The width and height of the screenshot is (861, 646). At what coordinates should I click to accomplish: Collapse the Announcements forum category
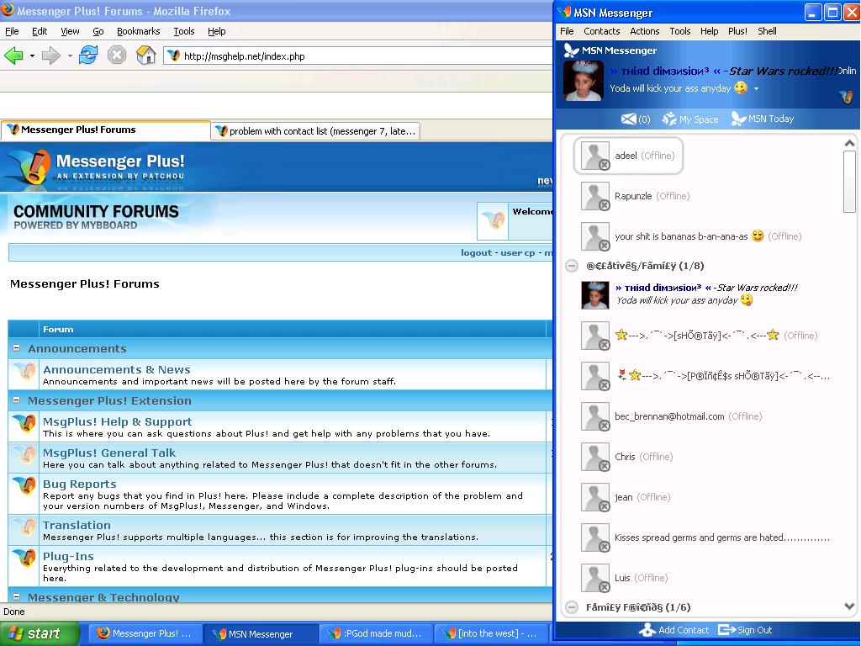pos(16,348)
